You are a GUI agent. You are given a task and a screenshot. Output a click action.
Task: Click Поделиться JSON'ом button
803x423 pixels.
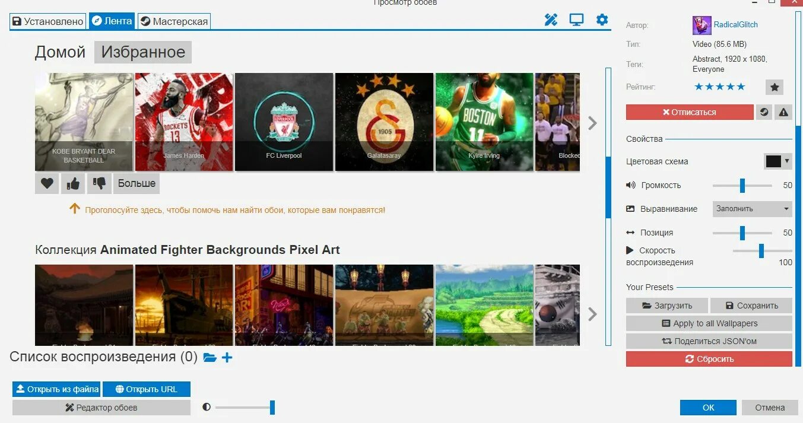[709, 341]
